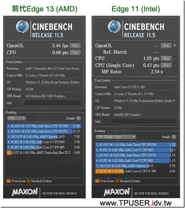Click the Cinebench globe logo in AMD panel

click(x=22, y=26)
